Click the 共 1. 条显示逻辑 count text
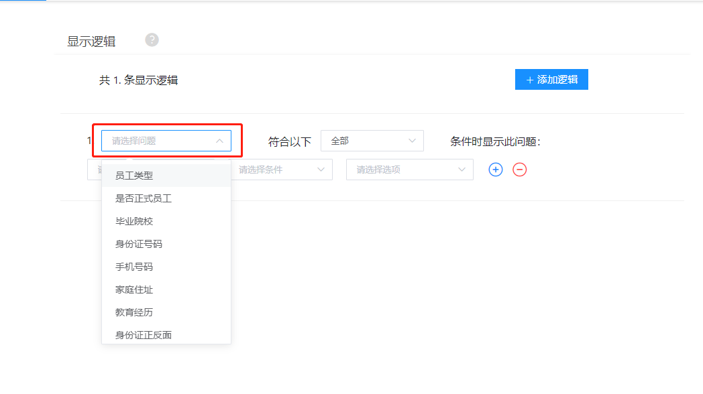The image size is (703, 394). pyautogui.click(x=138, y=80)
